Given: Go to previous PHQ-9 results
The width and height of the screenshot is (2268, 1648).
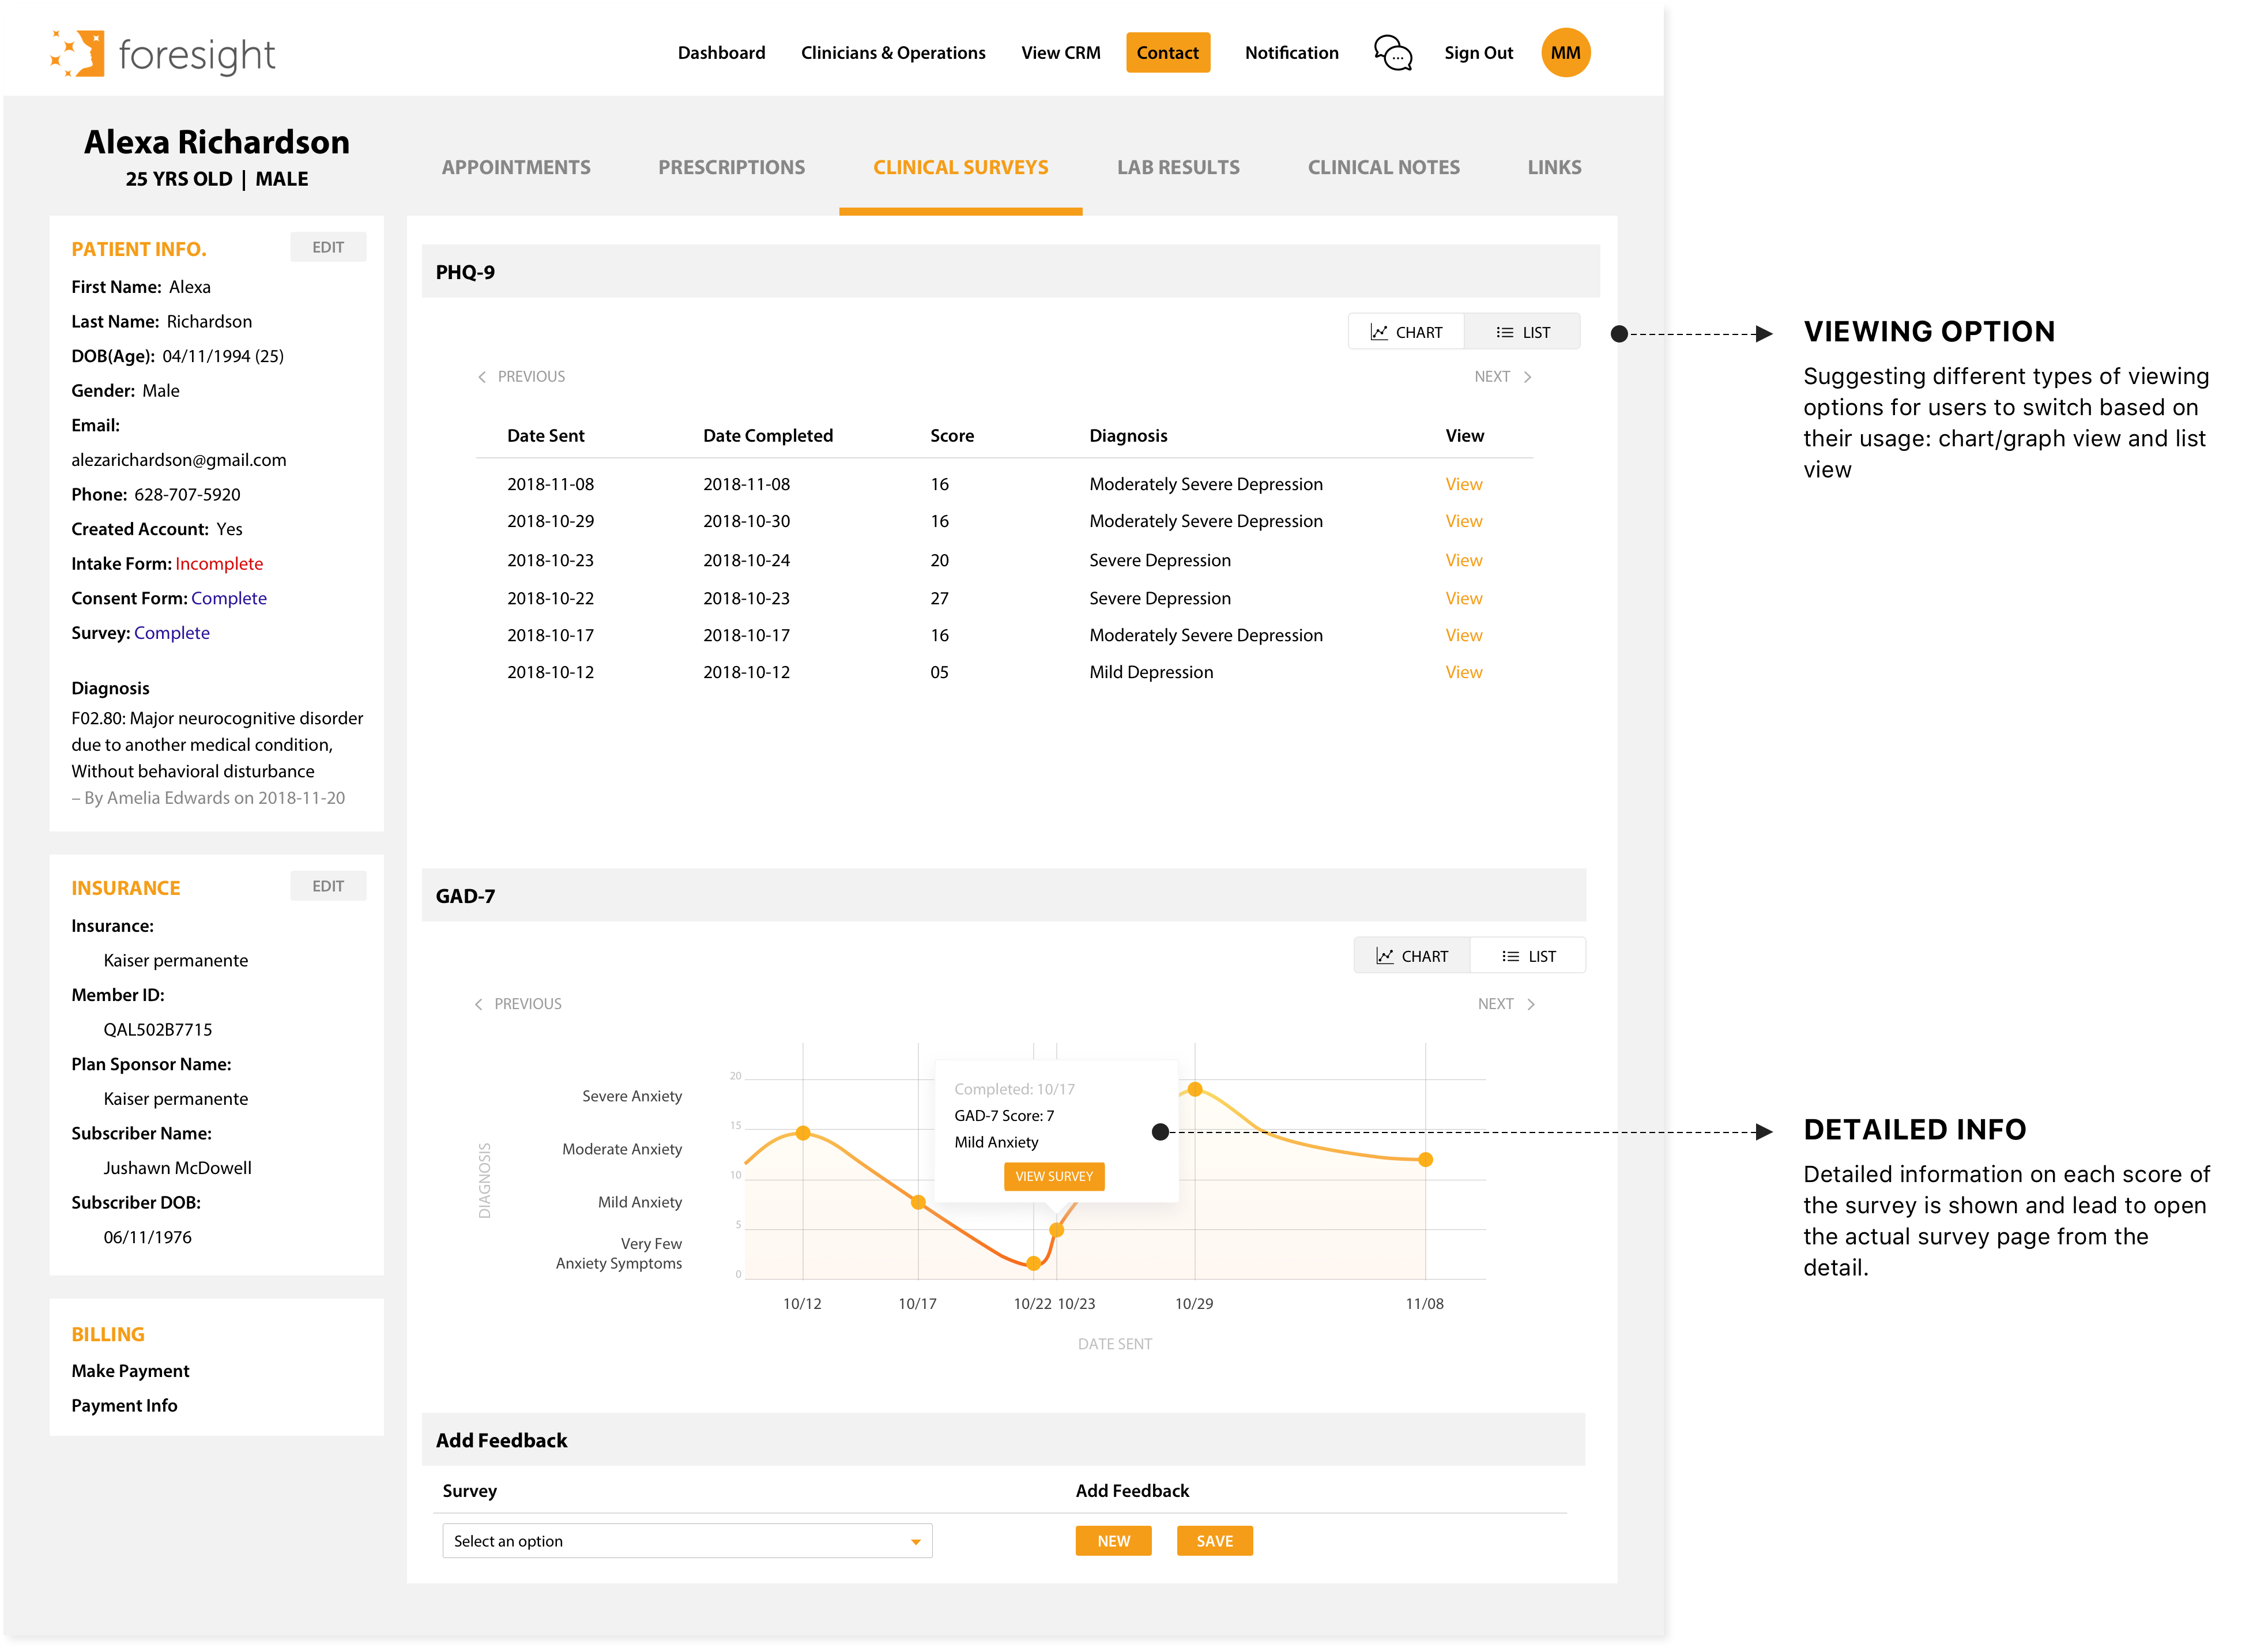Looking at the screenshot, I should click(521, 376).
